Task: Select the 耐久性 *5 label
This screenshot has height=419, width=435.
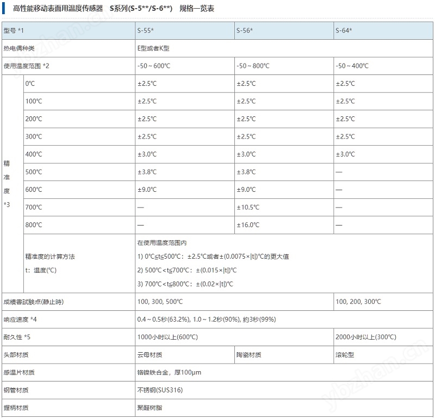Action: 17,337
